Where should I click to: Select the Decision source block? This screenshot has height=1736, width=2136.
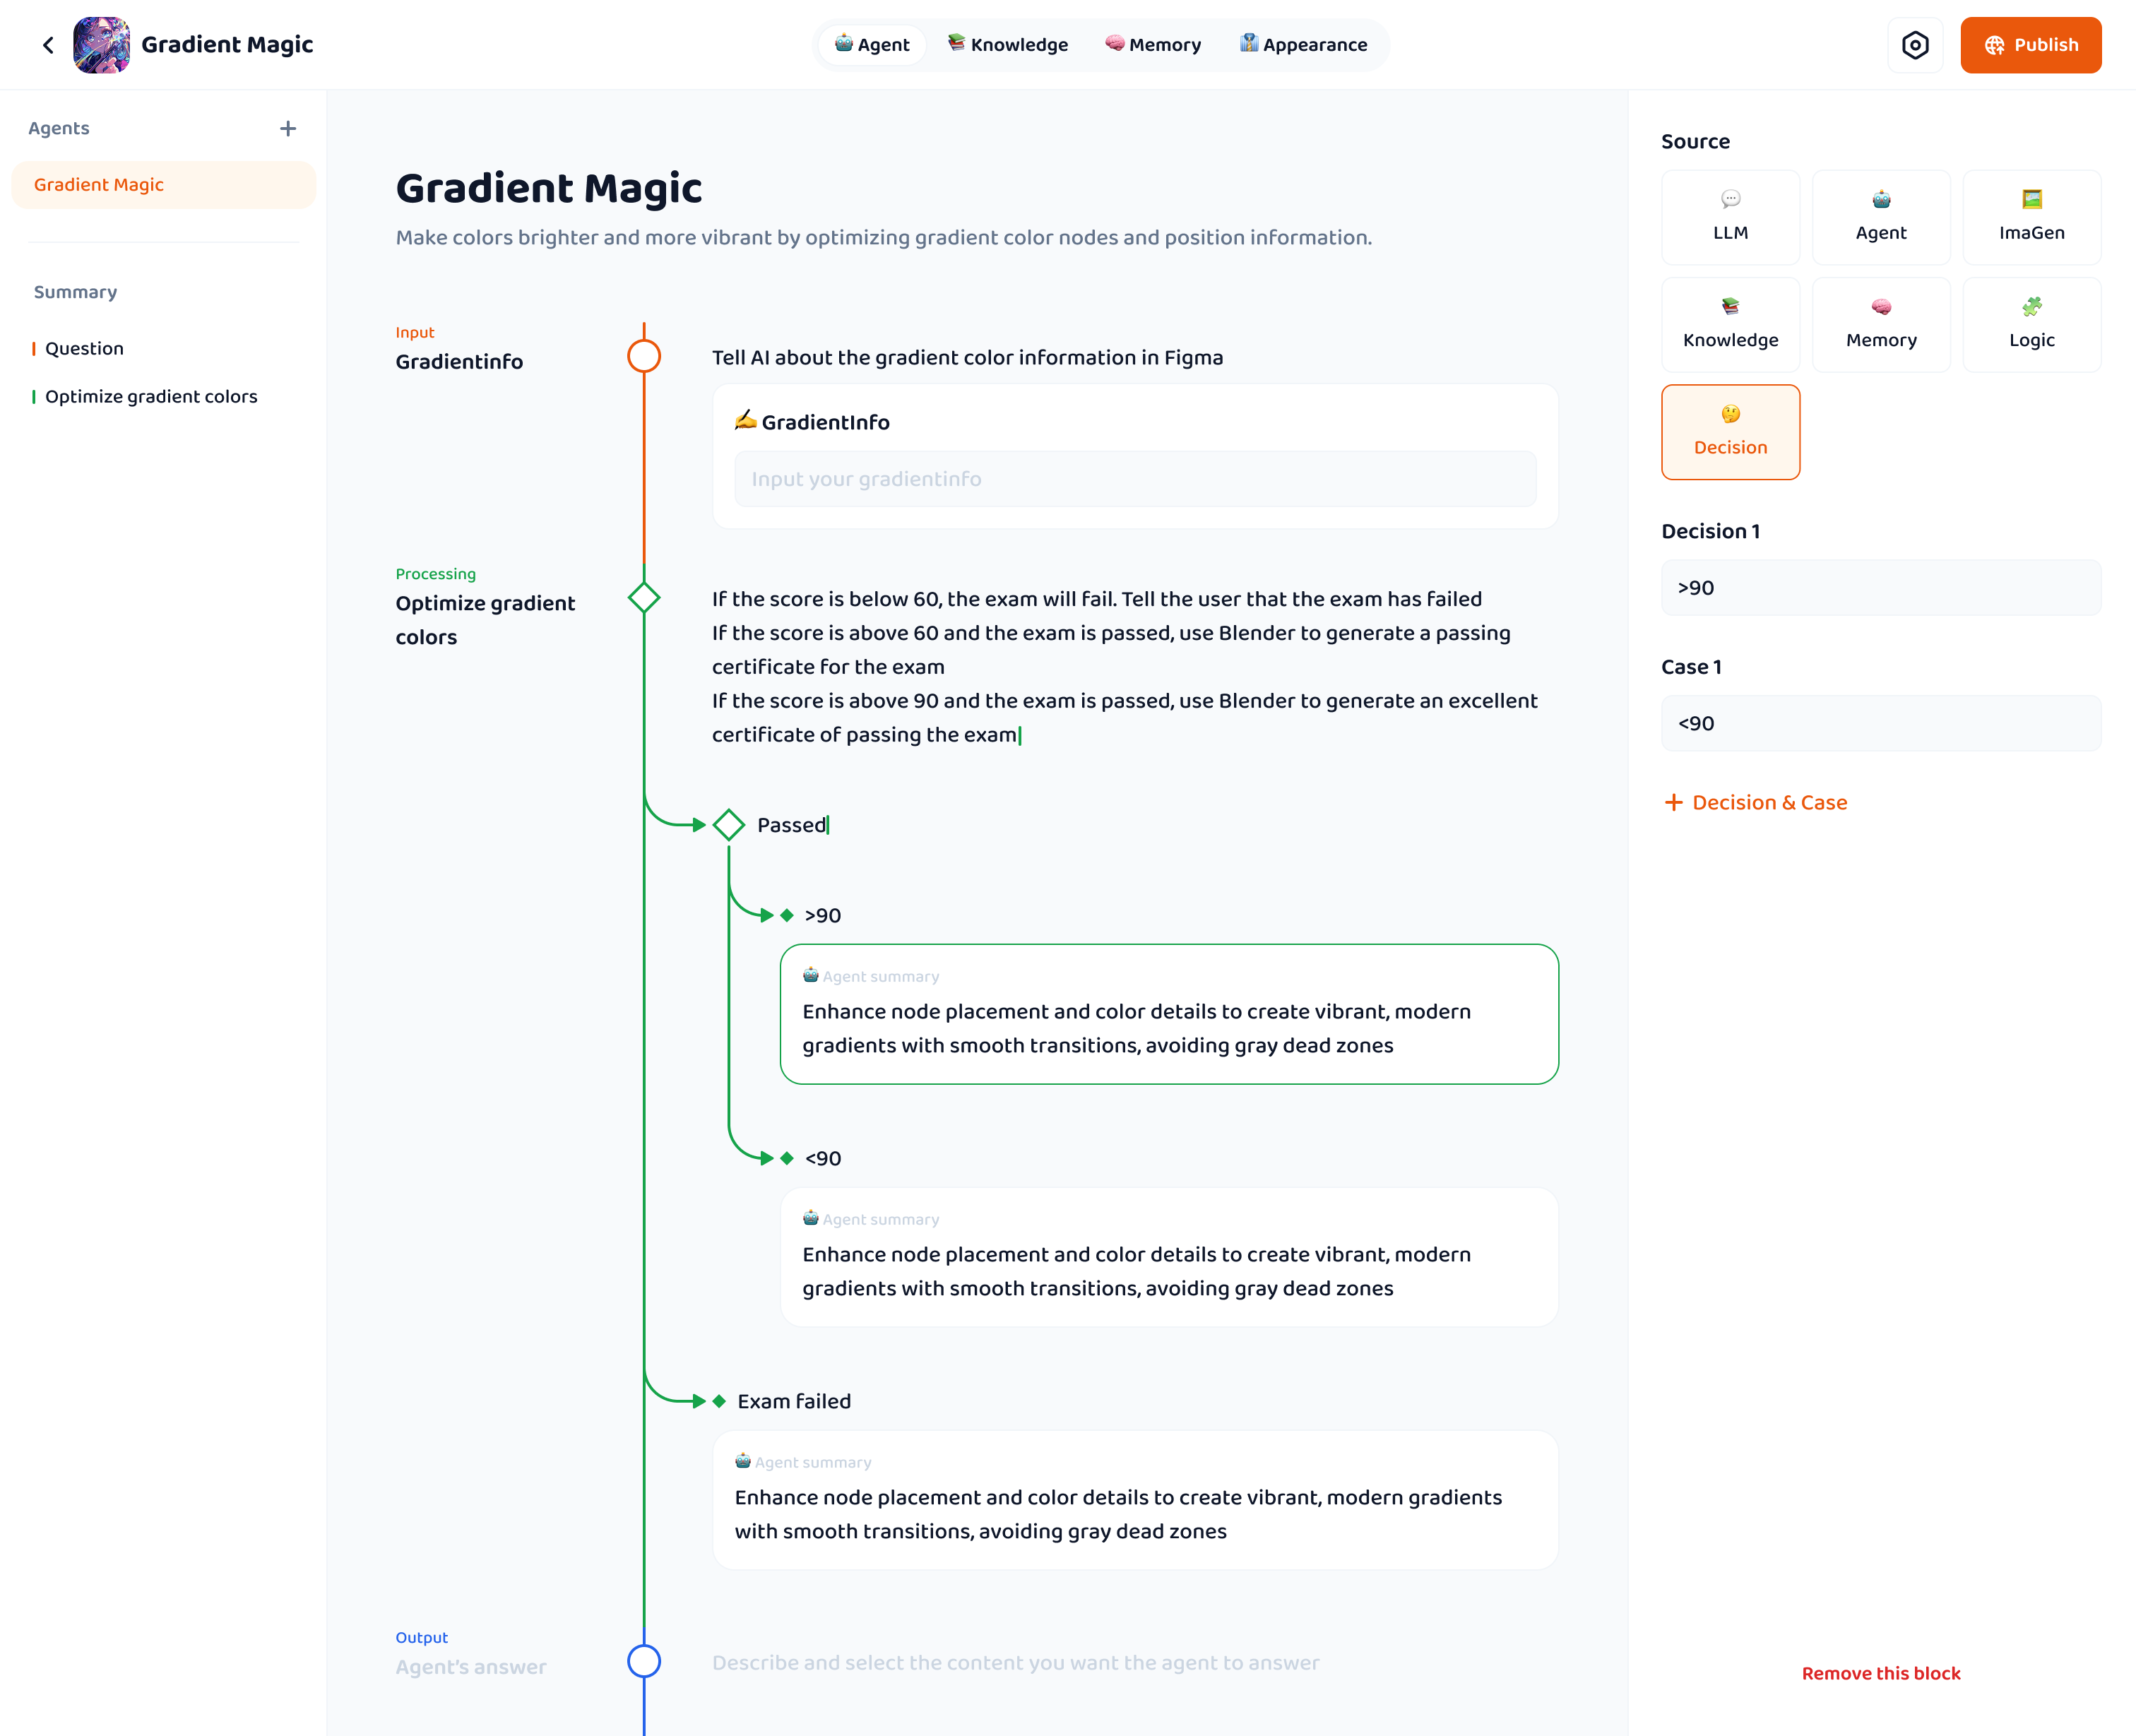coord(1730,432)
